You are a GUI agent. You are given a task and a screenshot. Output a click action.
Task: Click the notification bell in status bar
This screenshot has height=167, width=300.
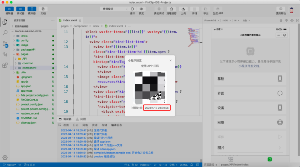coord(192,165)
